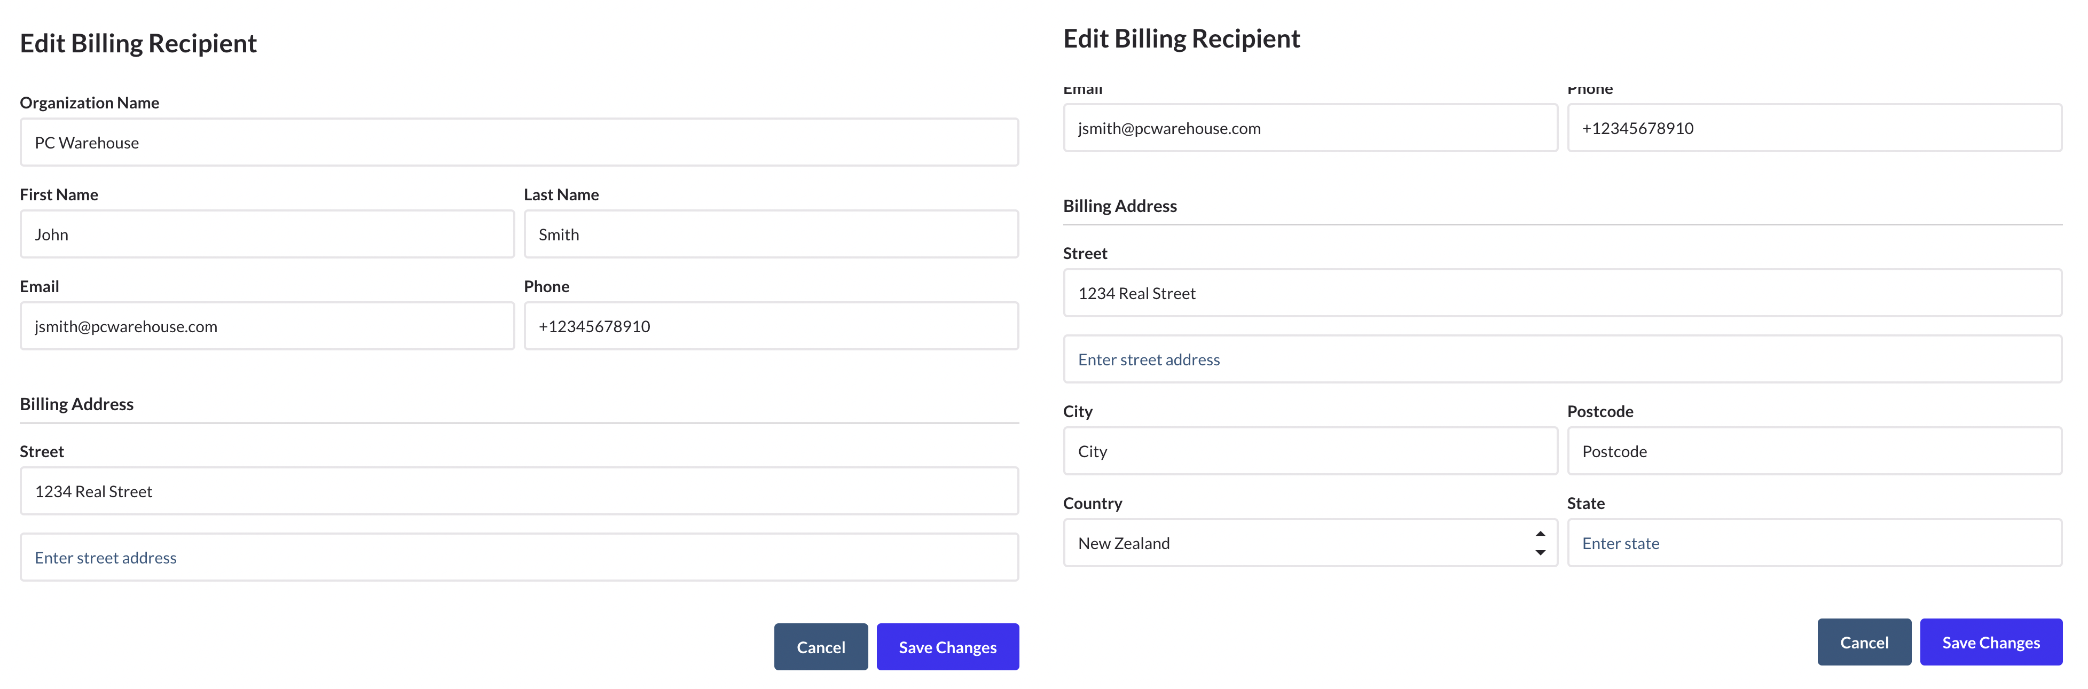Save Changes in the right form
Screen dimensions: 2088x689
point(1991,642)
